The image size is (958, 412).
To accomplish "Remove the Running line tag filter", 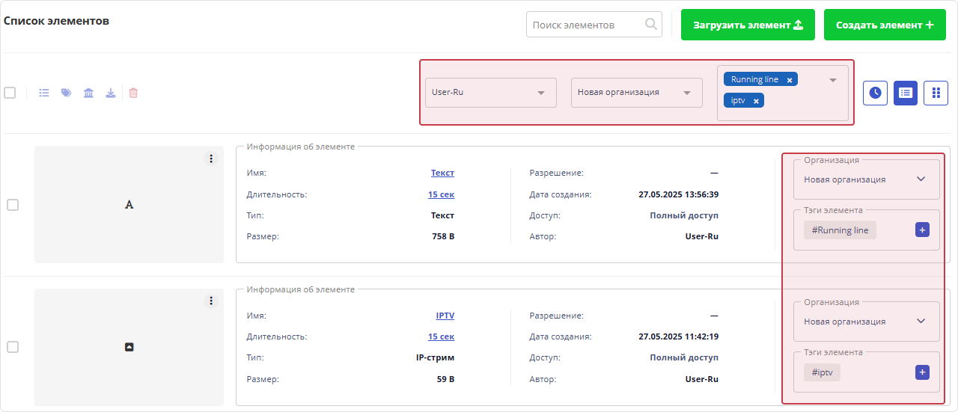I will 789,80.
